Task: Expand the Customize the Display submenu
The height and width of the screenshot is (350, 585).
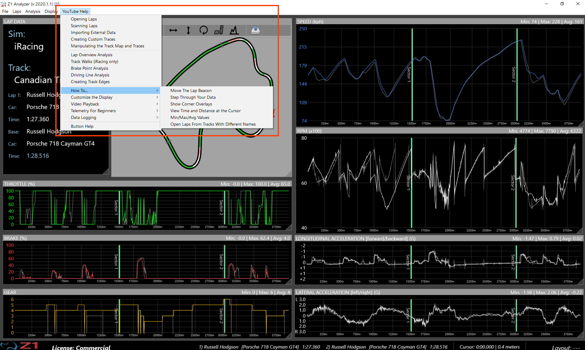Action: pos(111,97)
